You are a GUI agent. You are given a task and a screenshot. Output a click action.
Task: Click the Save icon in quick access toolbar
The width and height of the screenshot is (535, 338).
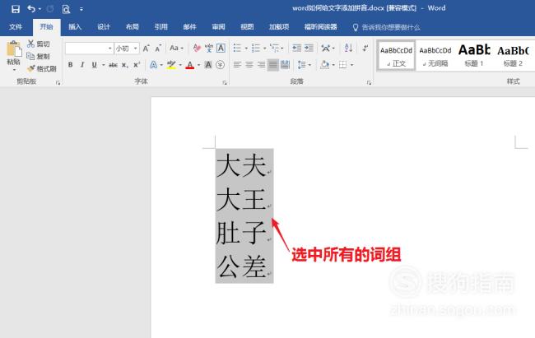pos(15,9)
